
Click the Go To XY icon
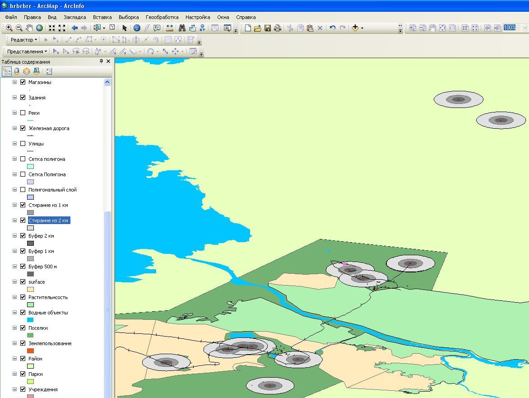pos(202,28)
